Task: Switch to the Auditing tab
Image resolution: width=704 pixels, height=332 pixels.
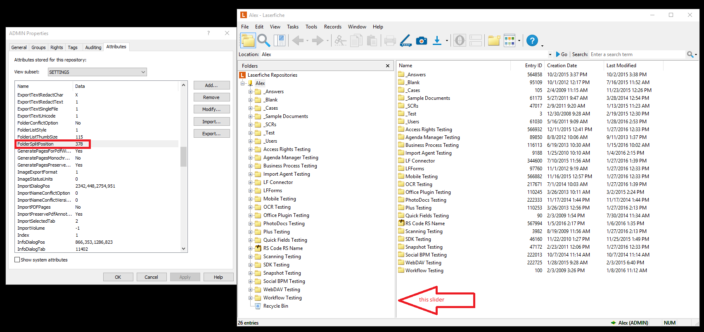Action: pos(93,47)
